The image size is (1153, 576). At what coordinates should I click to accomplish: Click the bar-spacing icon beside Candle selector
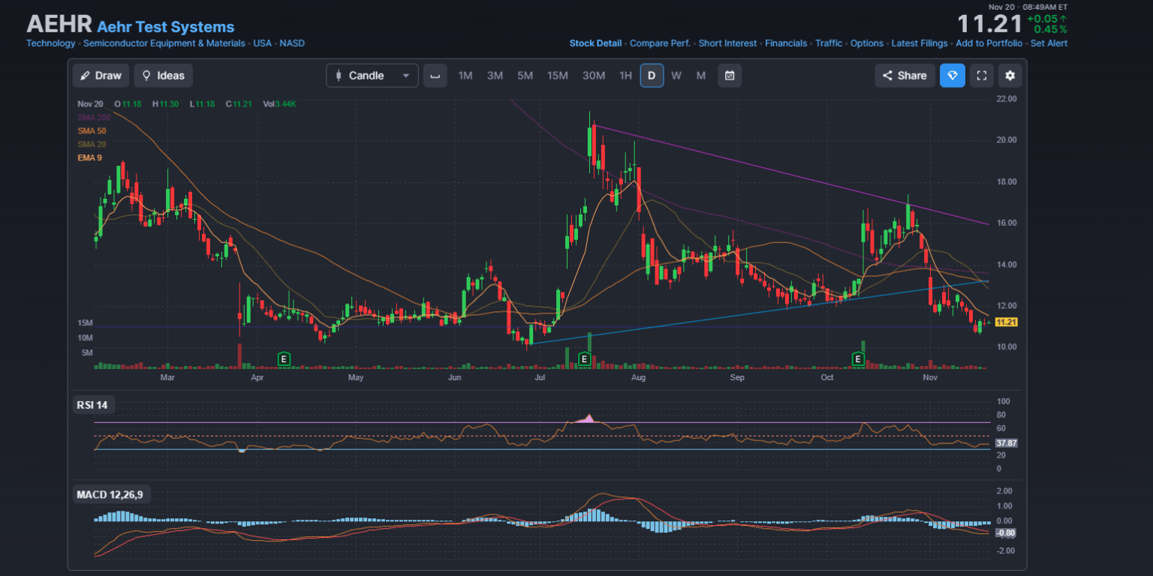point(435,75)
